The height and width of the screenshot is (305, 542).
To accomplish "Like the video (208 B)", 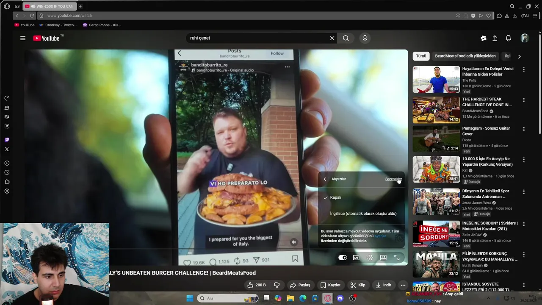I will point(257,285).
